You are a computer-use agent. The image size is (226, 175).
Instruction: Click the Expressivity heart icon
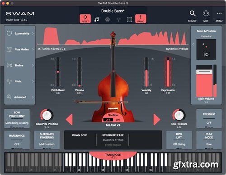point(9,33)
